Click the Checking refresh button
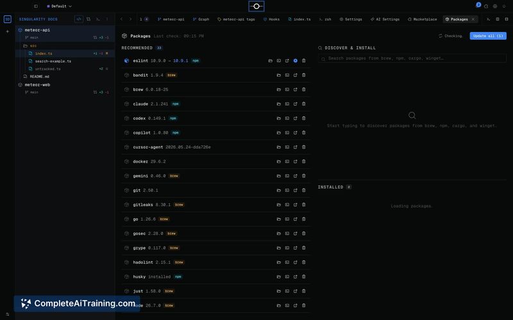Viewport: 513px width, 320px height. pyautogui.click(x=451, y=36)
